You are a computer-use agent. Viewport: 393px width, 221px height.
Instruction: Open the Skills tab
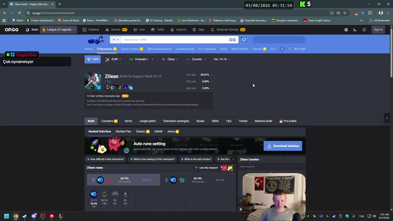(x=215, y=121)
